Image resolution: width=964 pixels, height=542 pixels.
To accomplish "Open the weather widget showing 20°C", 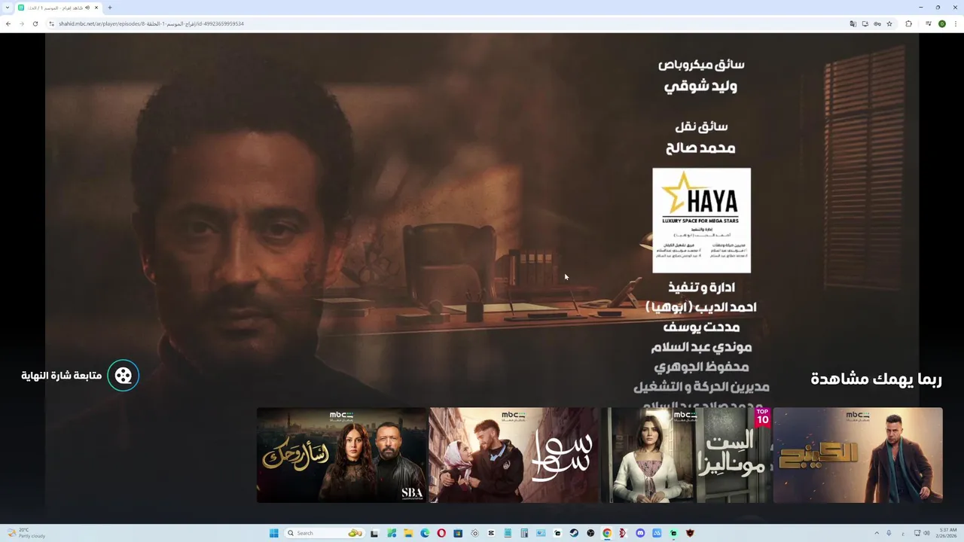I will 26,533.
